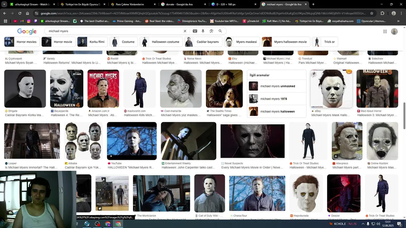Select the Horror movies filter chip
The height and width of the screenshot is (228, 406).
[22, 42]
